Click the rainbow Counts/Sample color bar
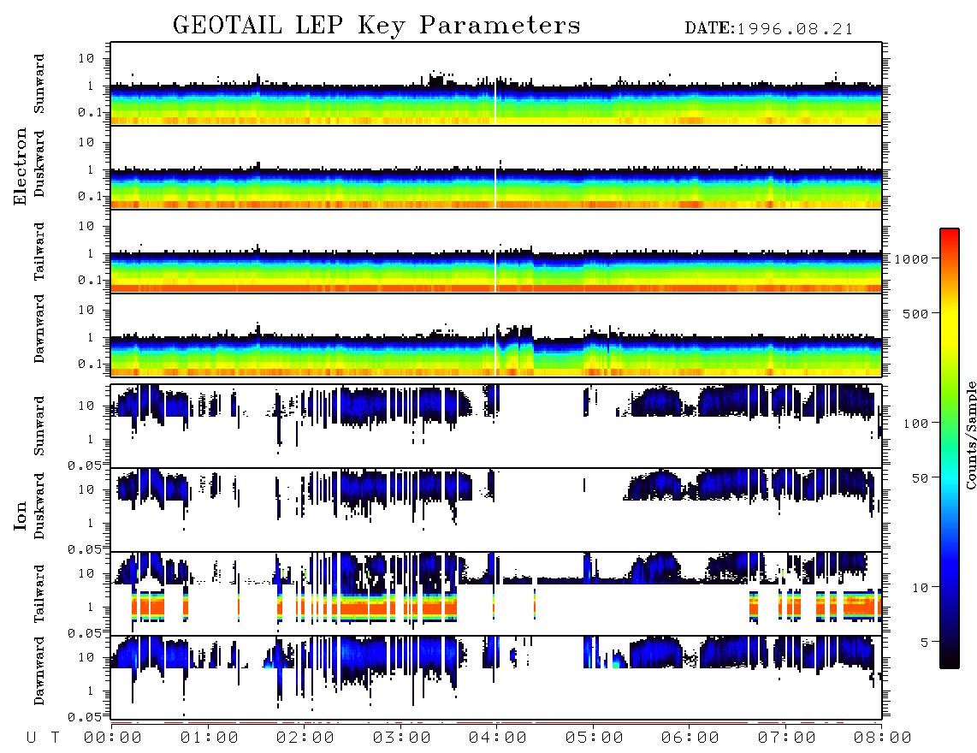Viewport: 977px width, 753px height. (949, 448)
